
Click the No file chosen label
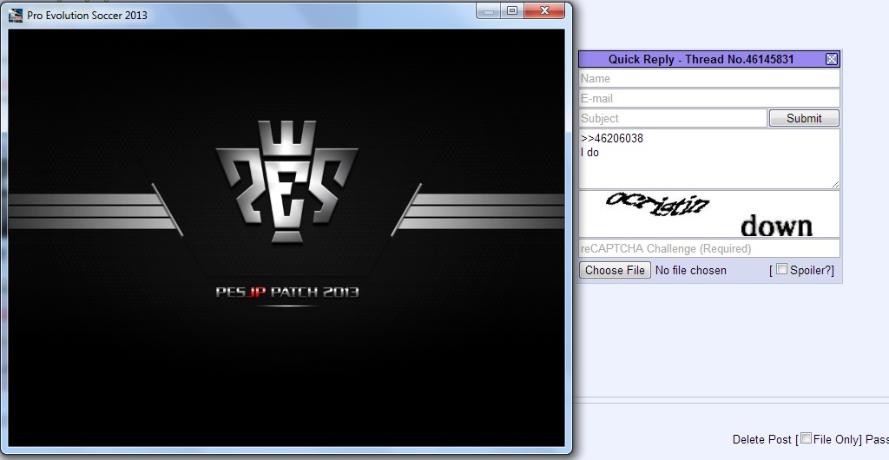[x=690, y=271]
